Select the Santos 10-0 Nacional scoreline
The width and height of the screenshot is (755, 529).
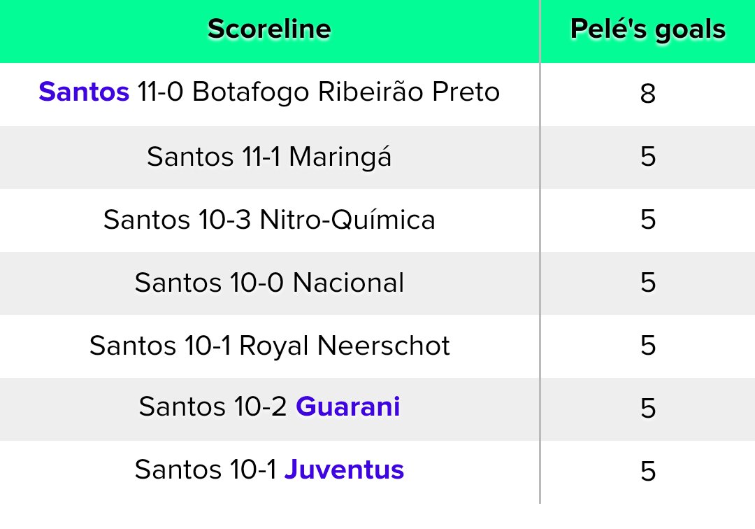(x=269, y=283)
